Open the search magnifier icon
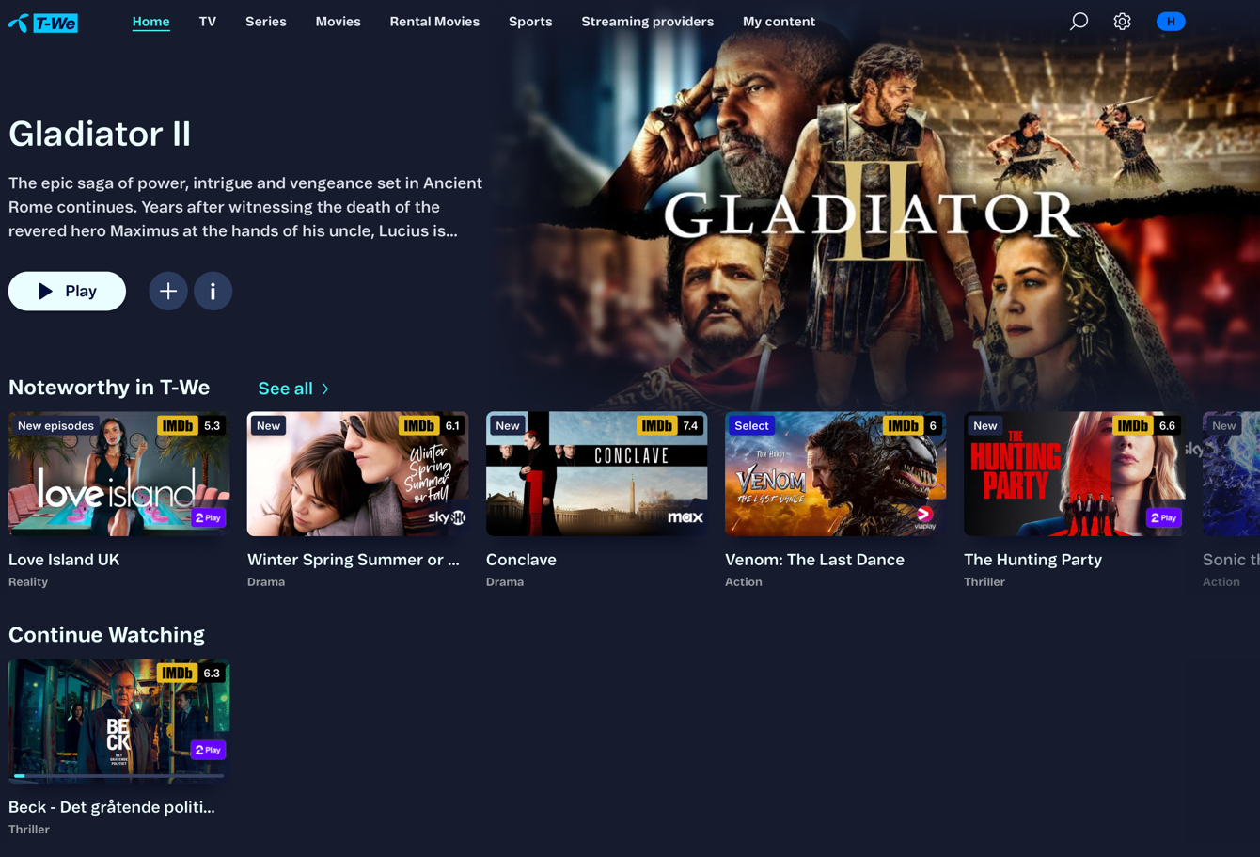Viewport: 1260px width, 857px height. tap(1079, 21)
